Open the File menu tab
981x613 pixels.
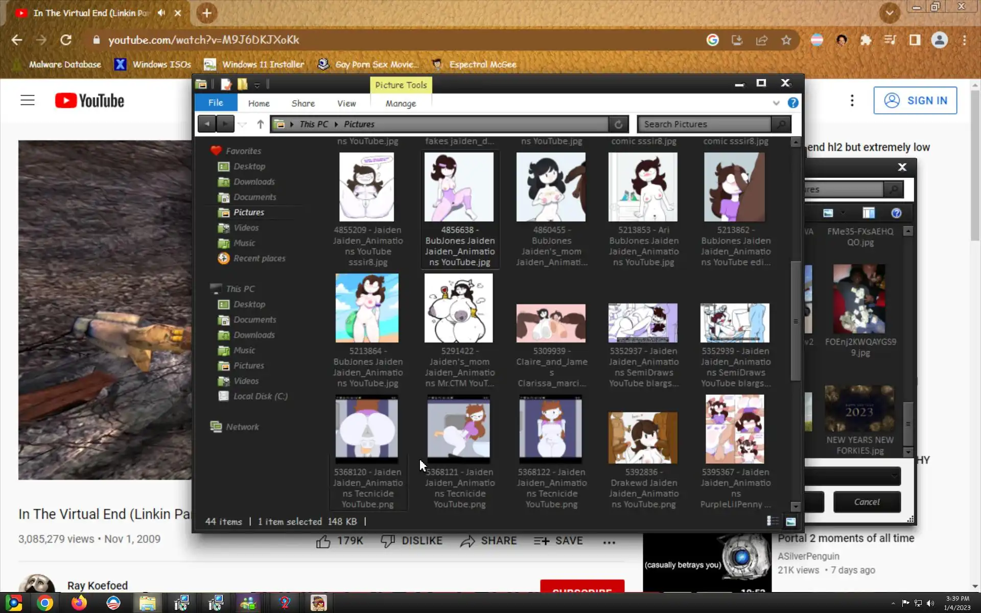216,103
